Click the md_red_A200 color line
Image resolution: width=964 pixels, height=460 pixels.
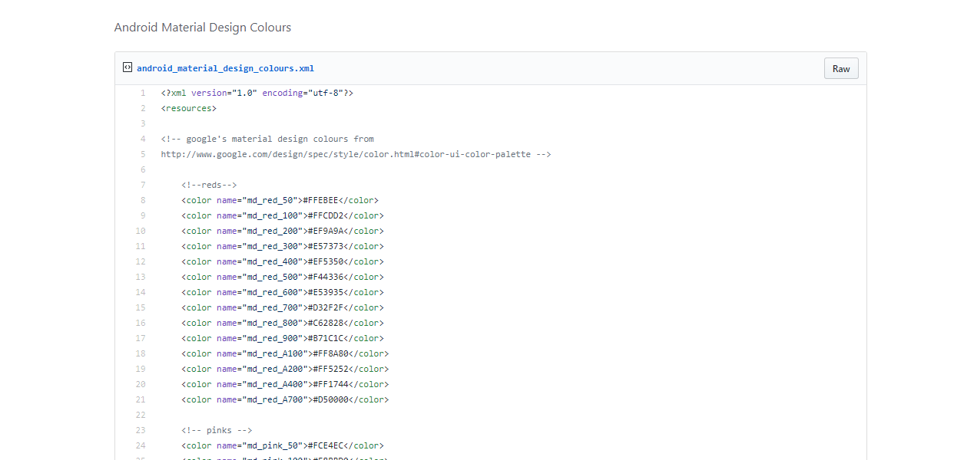click(285, 369)
